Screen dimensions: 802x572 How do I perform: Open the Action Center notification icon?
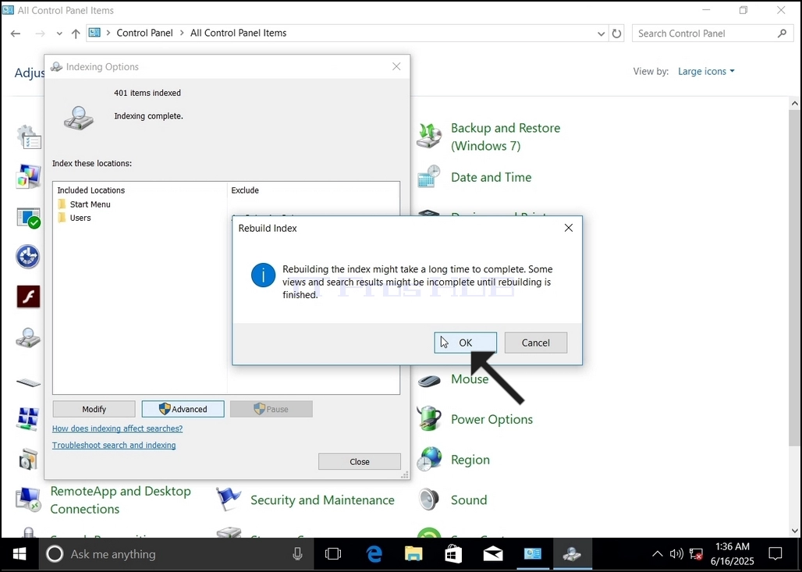pyautogui.click(x=775, y=554)
